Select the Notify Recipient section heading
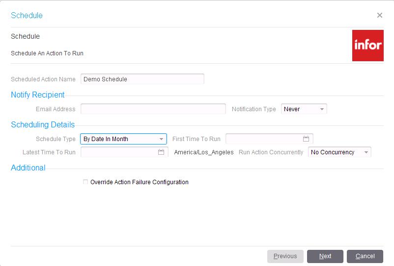Image resolution: width=394 pixels, height=266 pixels. pyautogui.click(x=38, y=95)
